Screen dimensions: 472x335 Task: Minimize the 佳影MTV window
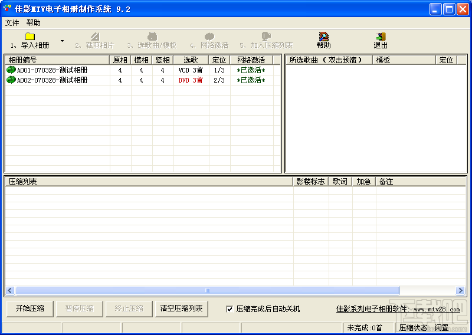pos(435,9)
